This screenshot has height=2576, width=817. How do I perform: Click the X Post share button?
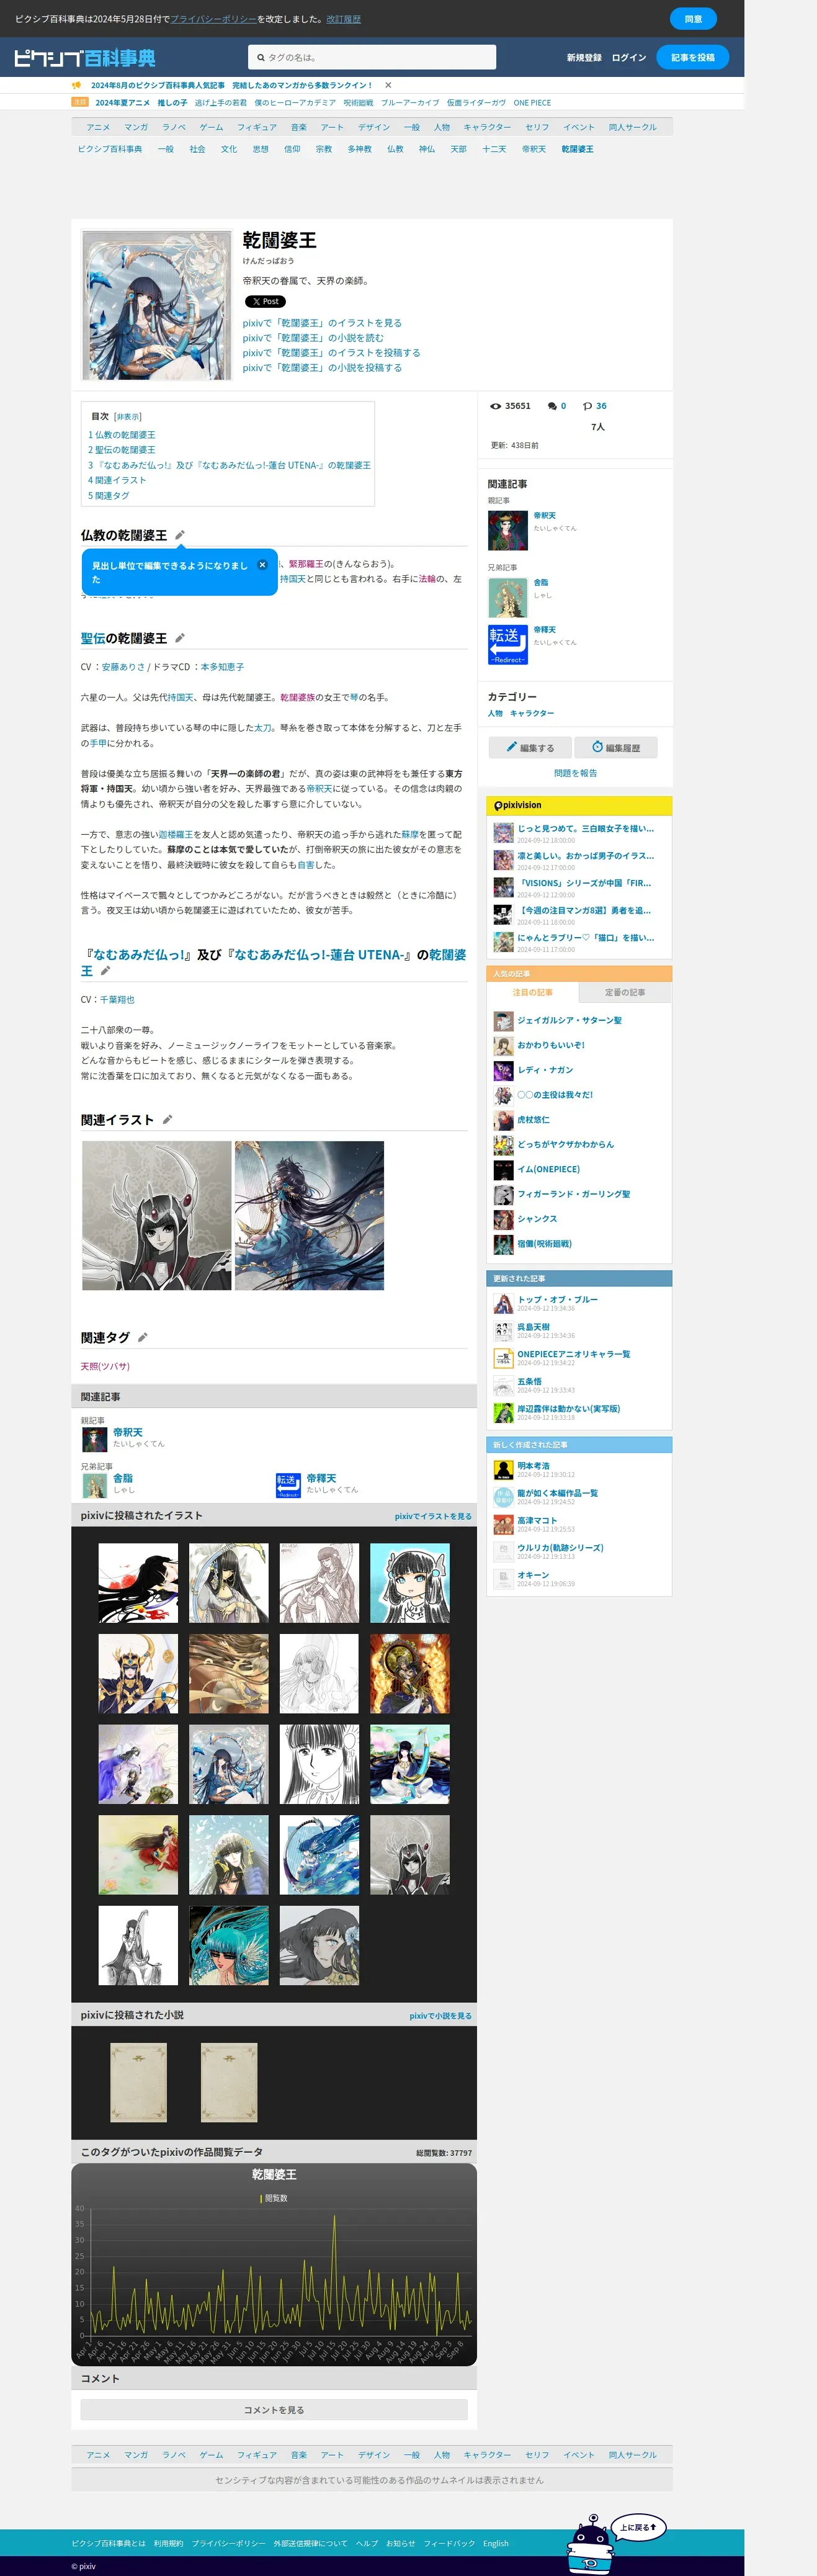[265, 301]
